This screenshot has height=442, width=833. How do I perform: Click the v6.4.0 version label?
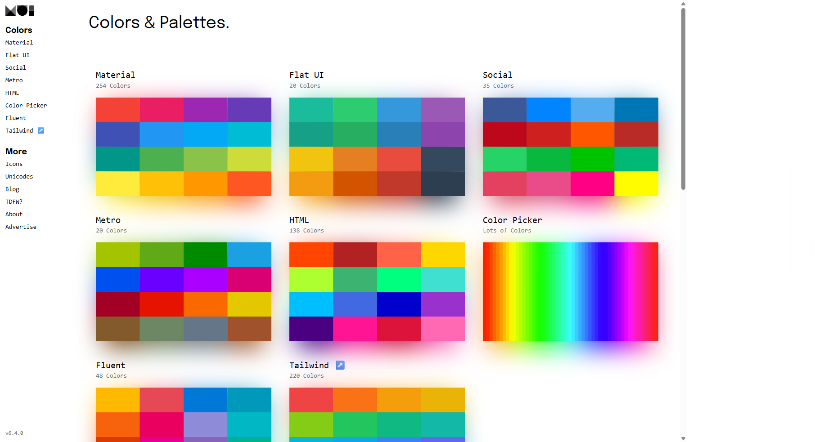point(14,433)
